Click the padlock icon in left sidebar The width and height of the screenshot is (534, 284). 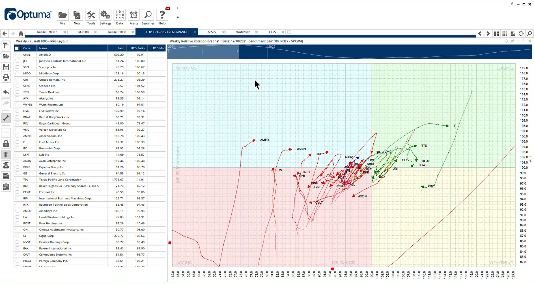coord(6,144)
